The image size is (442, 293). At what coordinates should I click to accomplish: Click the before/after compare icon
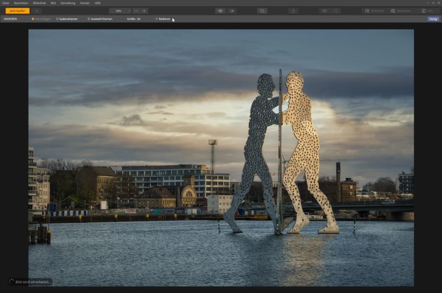point(231,11)
